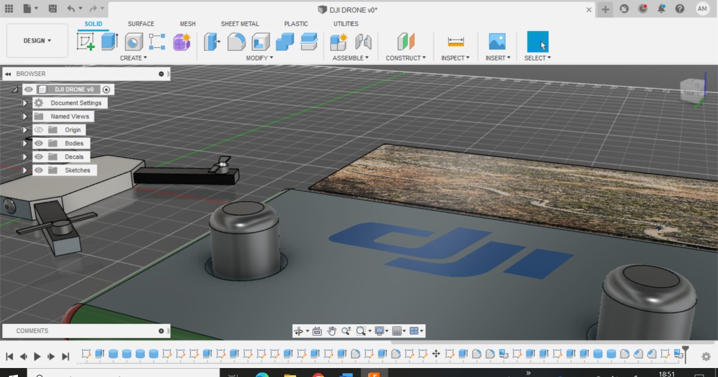Open the Design workspace switcher
The width and height of the screenshot is (718, 377).
click(x=37, y=40)
